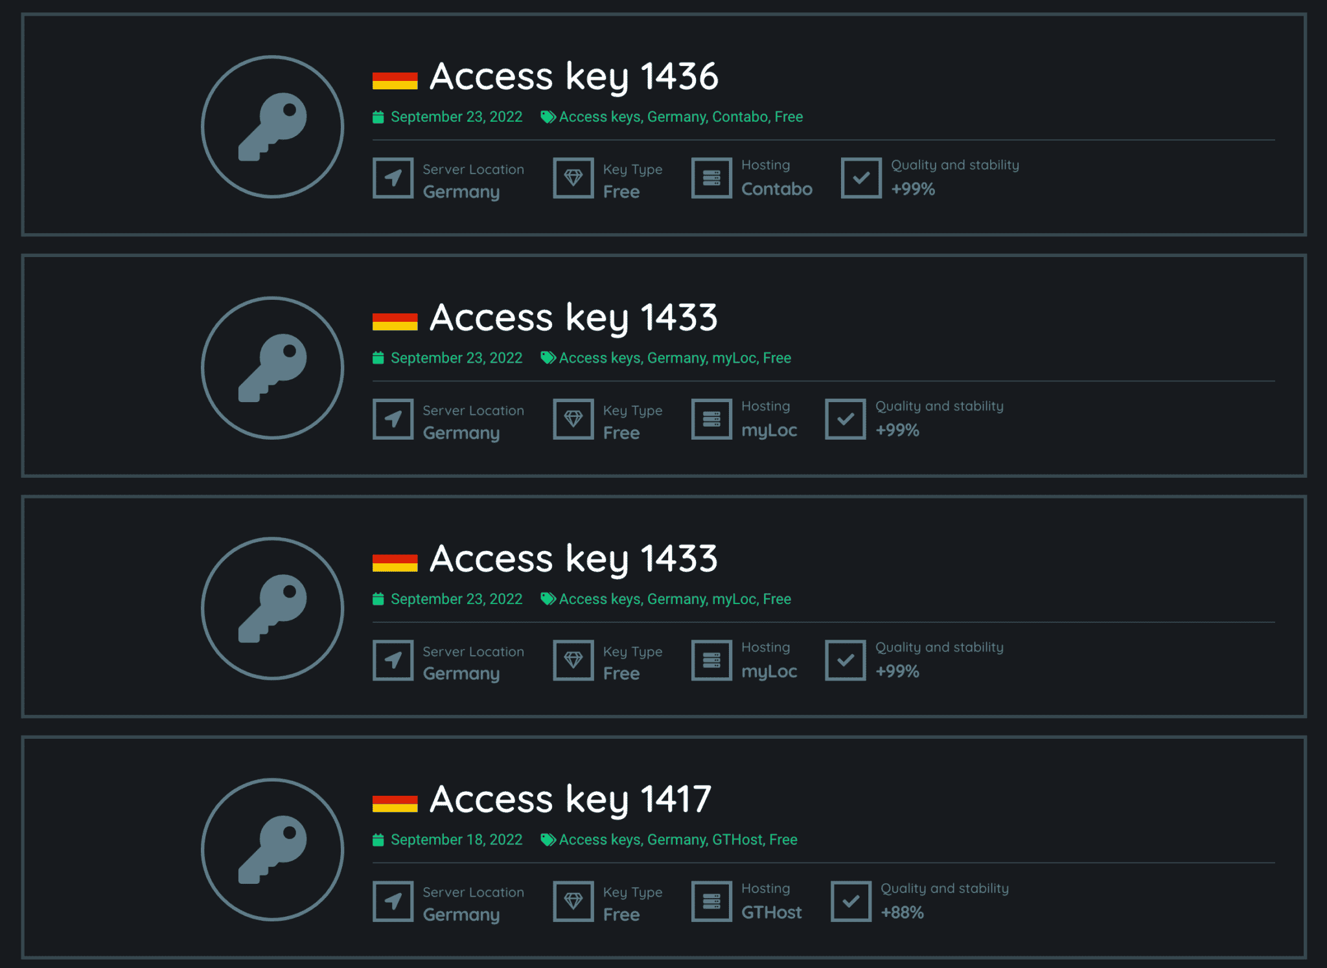The image size is (1327, 968).
Task: Click the Quality checkmark icon in key 1436
Action: [861, 178]
